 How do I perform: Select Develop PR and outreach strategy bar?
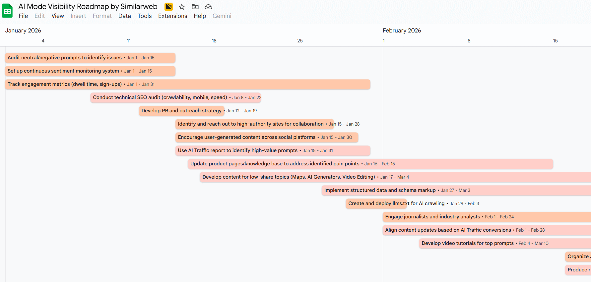[x=182, y=111]
